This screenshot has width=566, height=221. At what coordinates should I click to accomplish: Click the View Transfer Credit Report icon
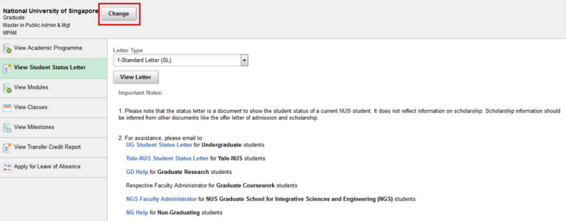coord(7,147)
